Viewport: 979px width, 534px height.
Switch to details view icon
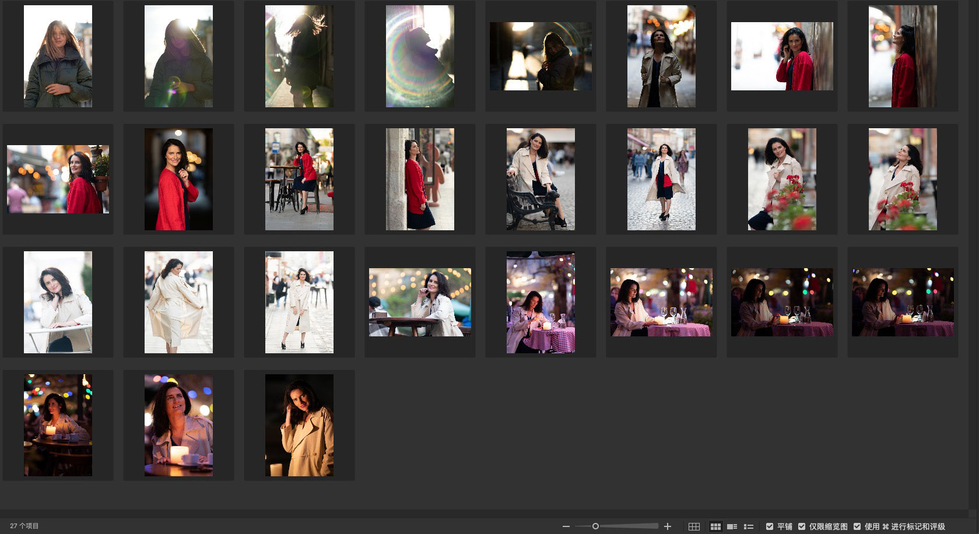pos(732,526)
